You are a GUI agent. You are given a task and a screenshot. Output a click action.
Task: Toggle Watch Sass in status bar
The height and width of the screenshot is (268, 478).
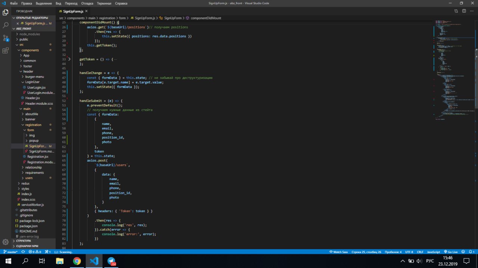tap(339, 252)
